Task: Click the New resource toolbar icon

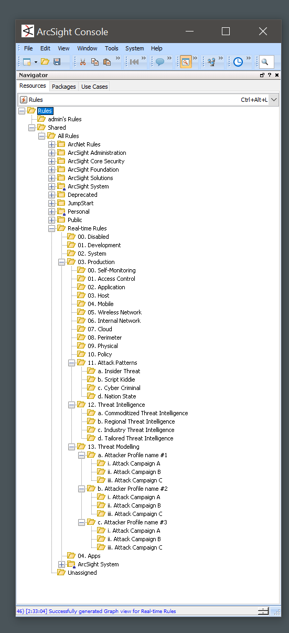Action: (26, 62)
